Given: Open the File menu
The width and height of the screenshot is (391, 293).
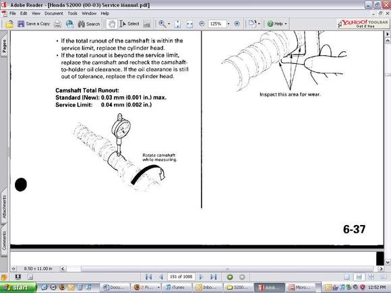Looking at the screenshot, I should click(x=12, y=13).
